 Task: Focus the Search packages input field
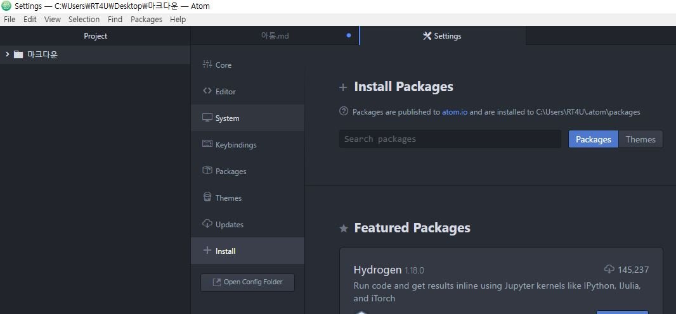click(450, 139)
